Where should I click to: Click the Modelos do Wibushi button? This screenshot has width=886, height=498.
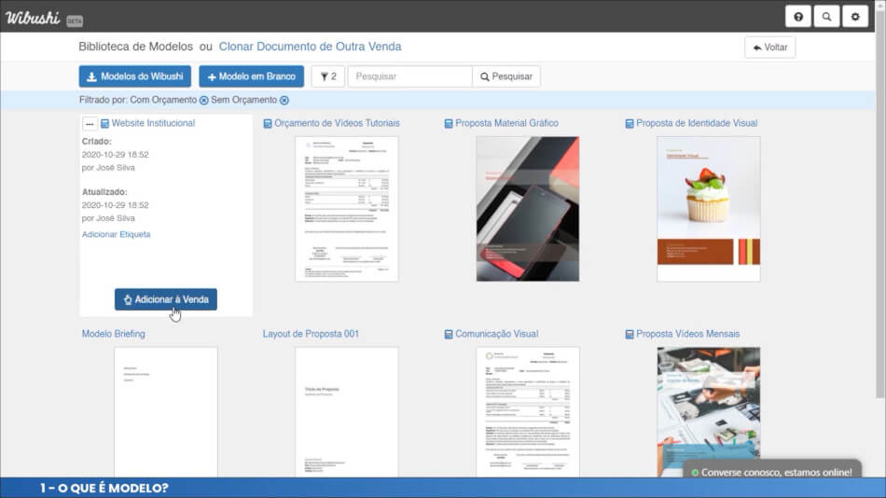(x=135, y=76)
